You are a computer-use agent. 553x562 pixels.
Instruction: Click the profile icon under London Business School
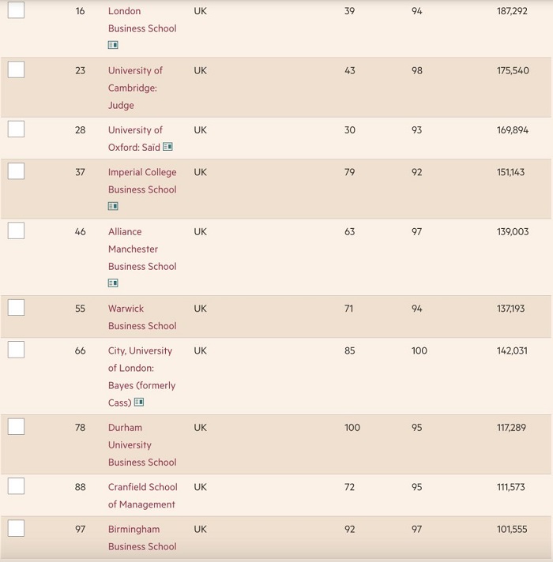coord(113,45)
